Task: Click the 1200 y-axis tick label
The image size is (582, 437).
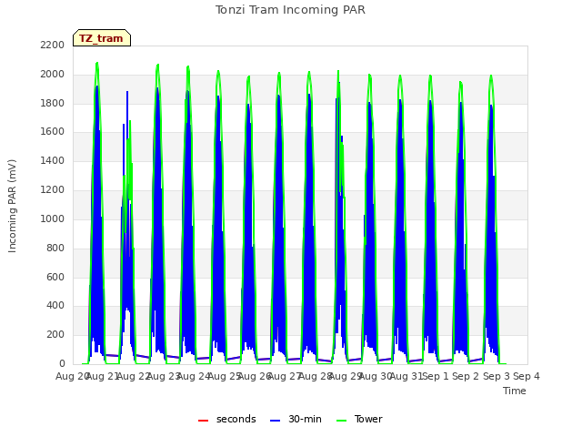Action: 53,189
